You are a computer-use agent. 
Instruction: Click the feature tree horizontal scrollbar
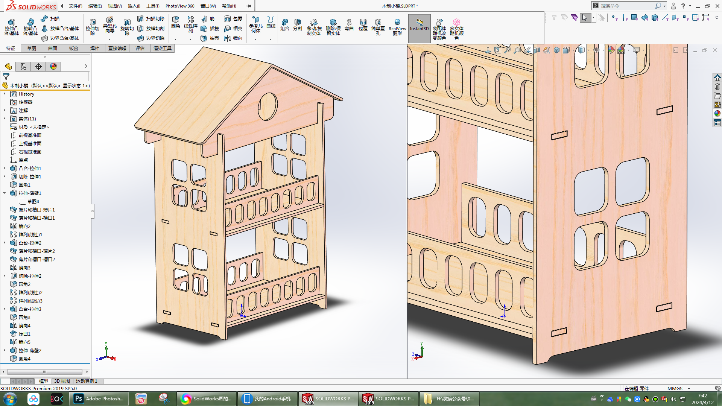[45, 372]
